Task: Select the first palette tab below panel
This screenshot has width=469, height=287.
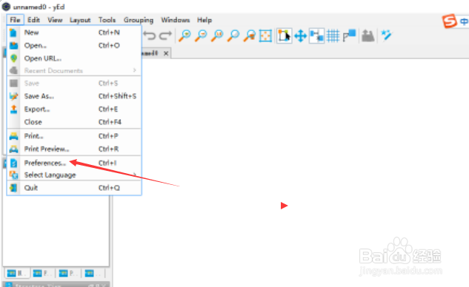Action: coord(16,273)
